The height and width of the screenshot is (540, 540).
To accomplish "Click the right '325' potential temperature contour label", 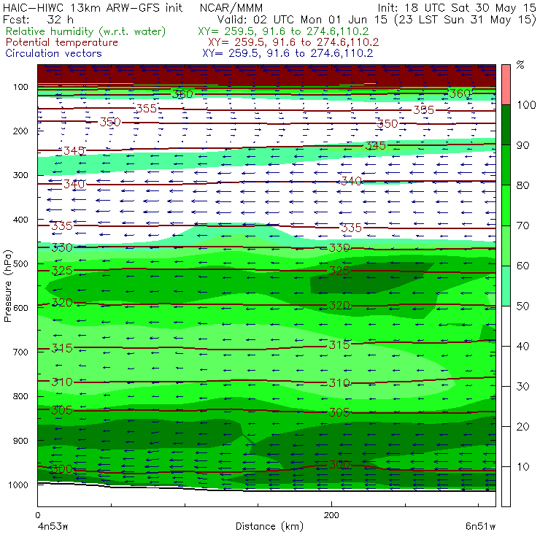I will pyautogui.click(x=339, y=271).
